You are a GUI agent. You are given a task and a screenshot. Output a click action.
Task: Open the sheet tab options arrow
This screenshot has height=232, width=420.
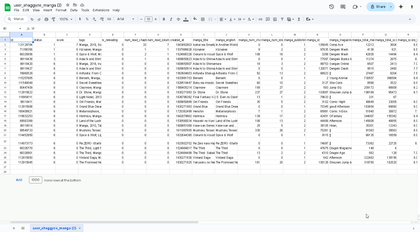(80, 228)
